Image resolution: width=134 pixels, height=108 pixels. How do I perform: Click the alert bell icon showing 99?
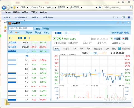point(16,32)
